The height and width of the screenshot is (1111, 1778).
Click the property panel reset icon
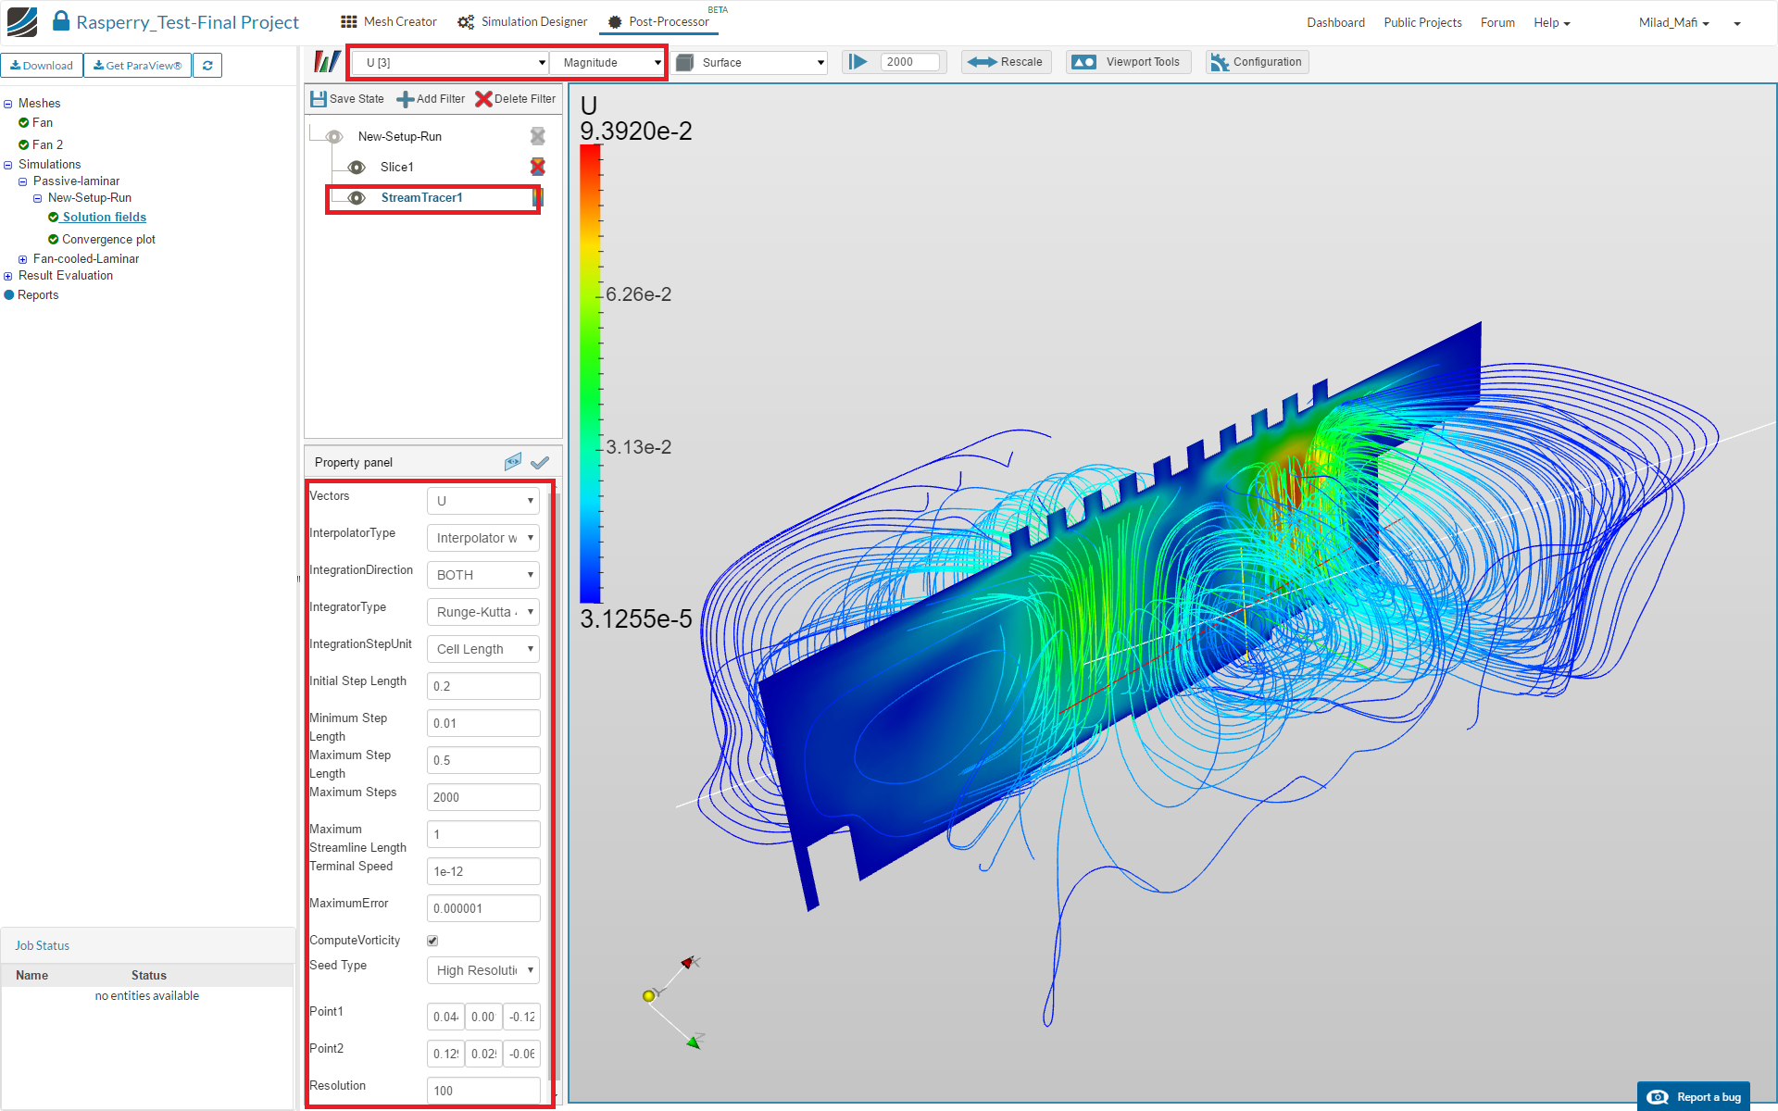click(x=512, y=462)
